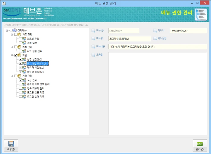Click the 로그인 실패 기록 item icon
The image size is (211, 154).
[x=24, y=97]
